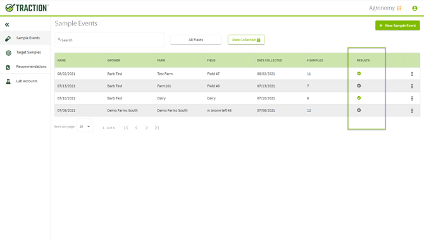Click w brown left 48 field cell

tap(220, 110)
